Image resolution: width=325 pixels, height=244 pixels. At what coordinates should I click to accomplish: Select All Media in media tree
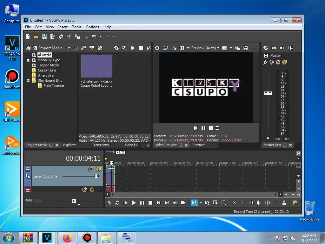44,55
